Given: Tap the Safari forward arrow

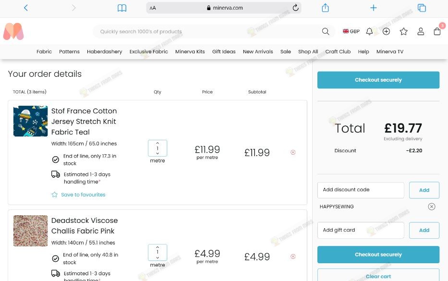Looking at the screenshot, I should tap(74, 8).
